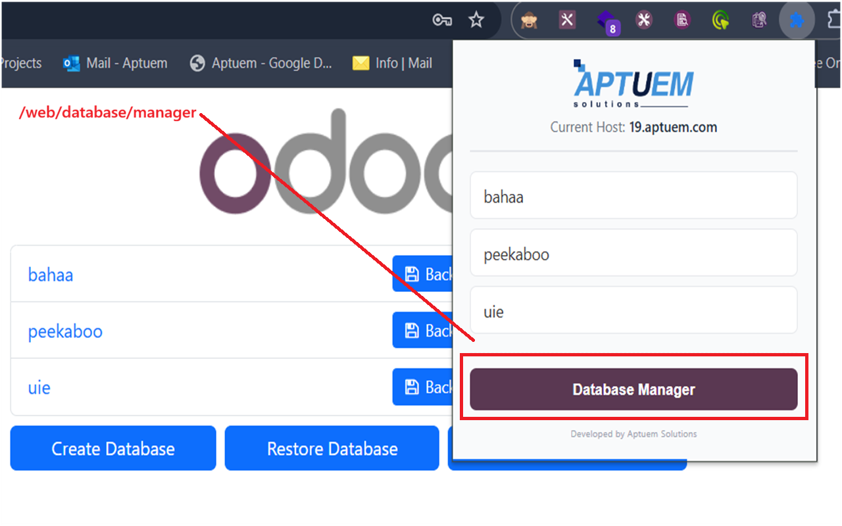Click the Database Manager button
This screenshot has width=842, height=526.
[633, 389]
